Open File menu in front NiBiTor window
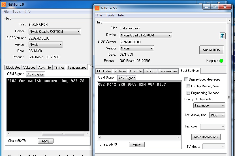The image size is (235, 156). tap(99, 15)
